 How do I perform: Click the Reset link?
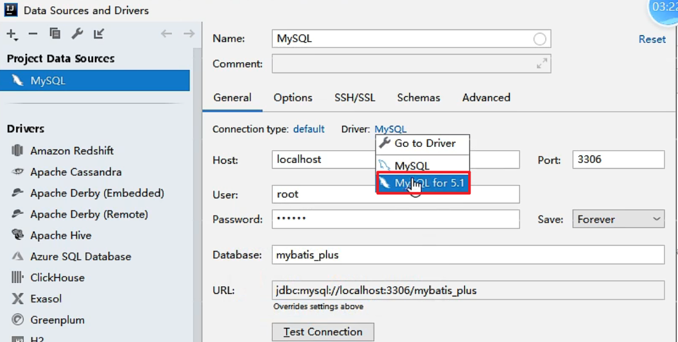pyautogui.click(x=652, y=39)
